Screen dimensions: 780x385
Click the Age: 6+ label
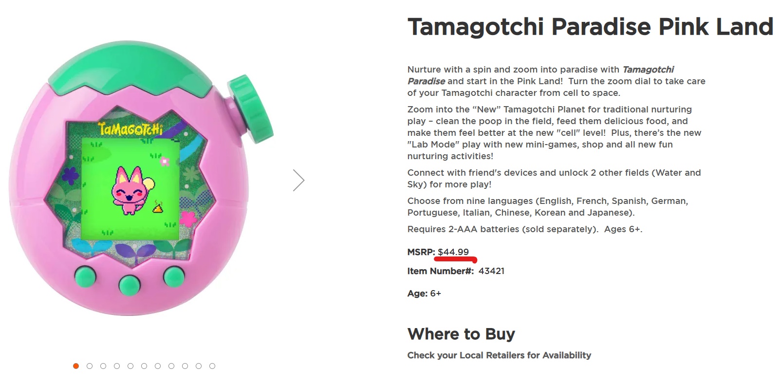click(x=424, y=293)
